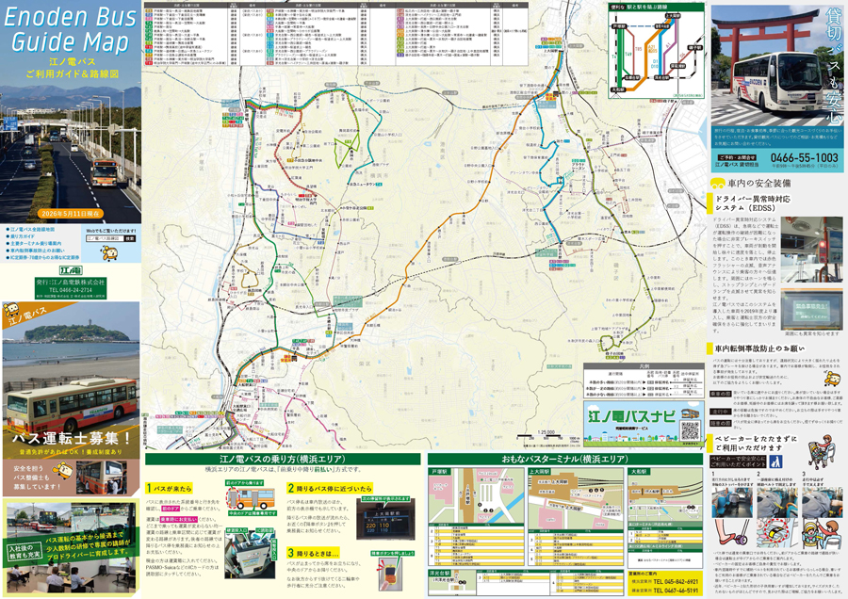
Task: Click the 0466-55-1003 charter bus phone number
Action: 805,157
